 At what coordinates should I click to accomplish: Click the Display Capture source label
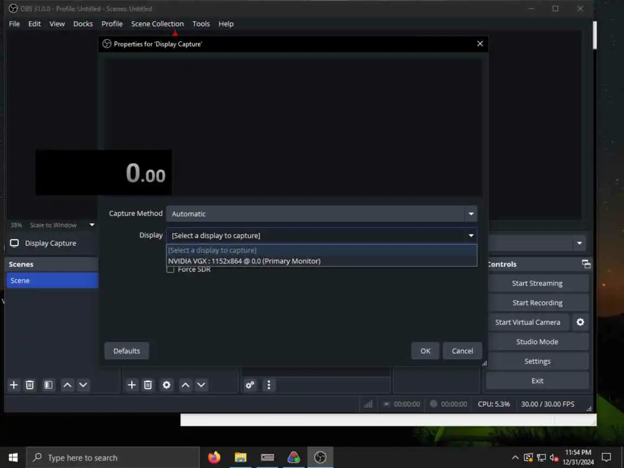pyautogui.click(x=50, y=243)
